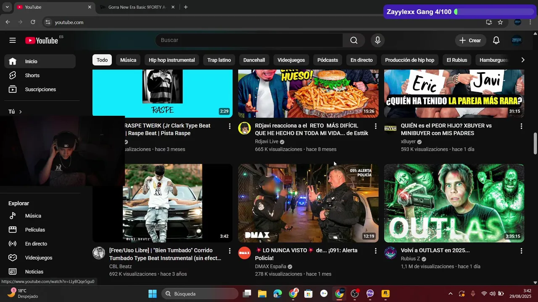Click the page vertical scrollbar thumb
538x302 pixels.
tap(535, 143)
